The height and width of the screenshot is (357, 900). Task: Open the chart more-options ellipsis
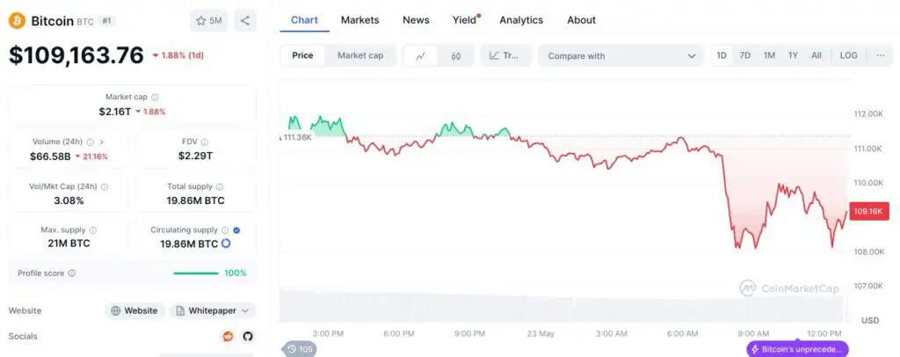point(881,55)
